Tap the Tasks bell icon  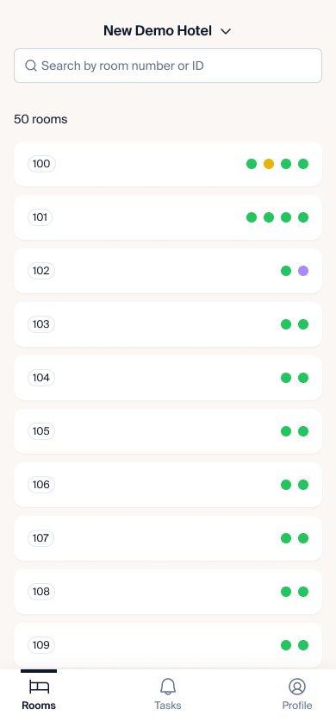168,687
